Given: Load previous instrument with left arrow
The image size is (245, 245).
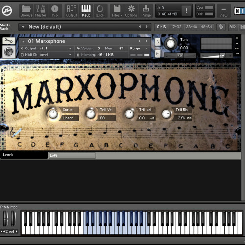Looking at the screenshot, I should [x=139, y=41].
